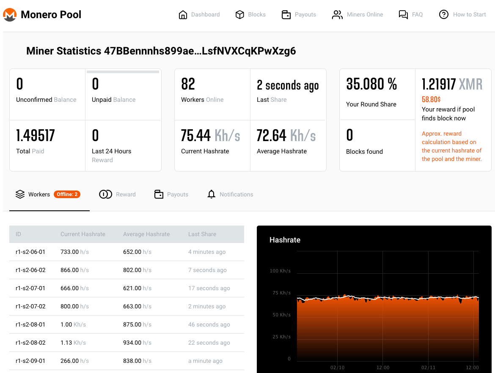495x373 pixels.
Task: Click the FAQ chat bubbles icon
Action: tap(403, 15)
